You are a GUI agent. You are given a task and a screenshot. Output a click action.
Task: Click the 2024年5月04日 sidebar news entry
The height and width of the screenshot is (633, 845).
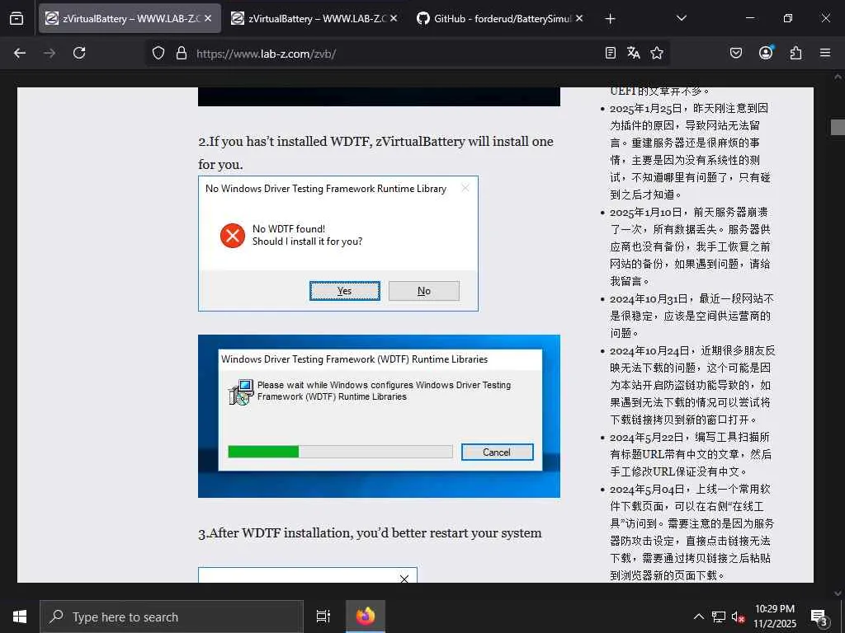[692, 532]
